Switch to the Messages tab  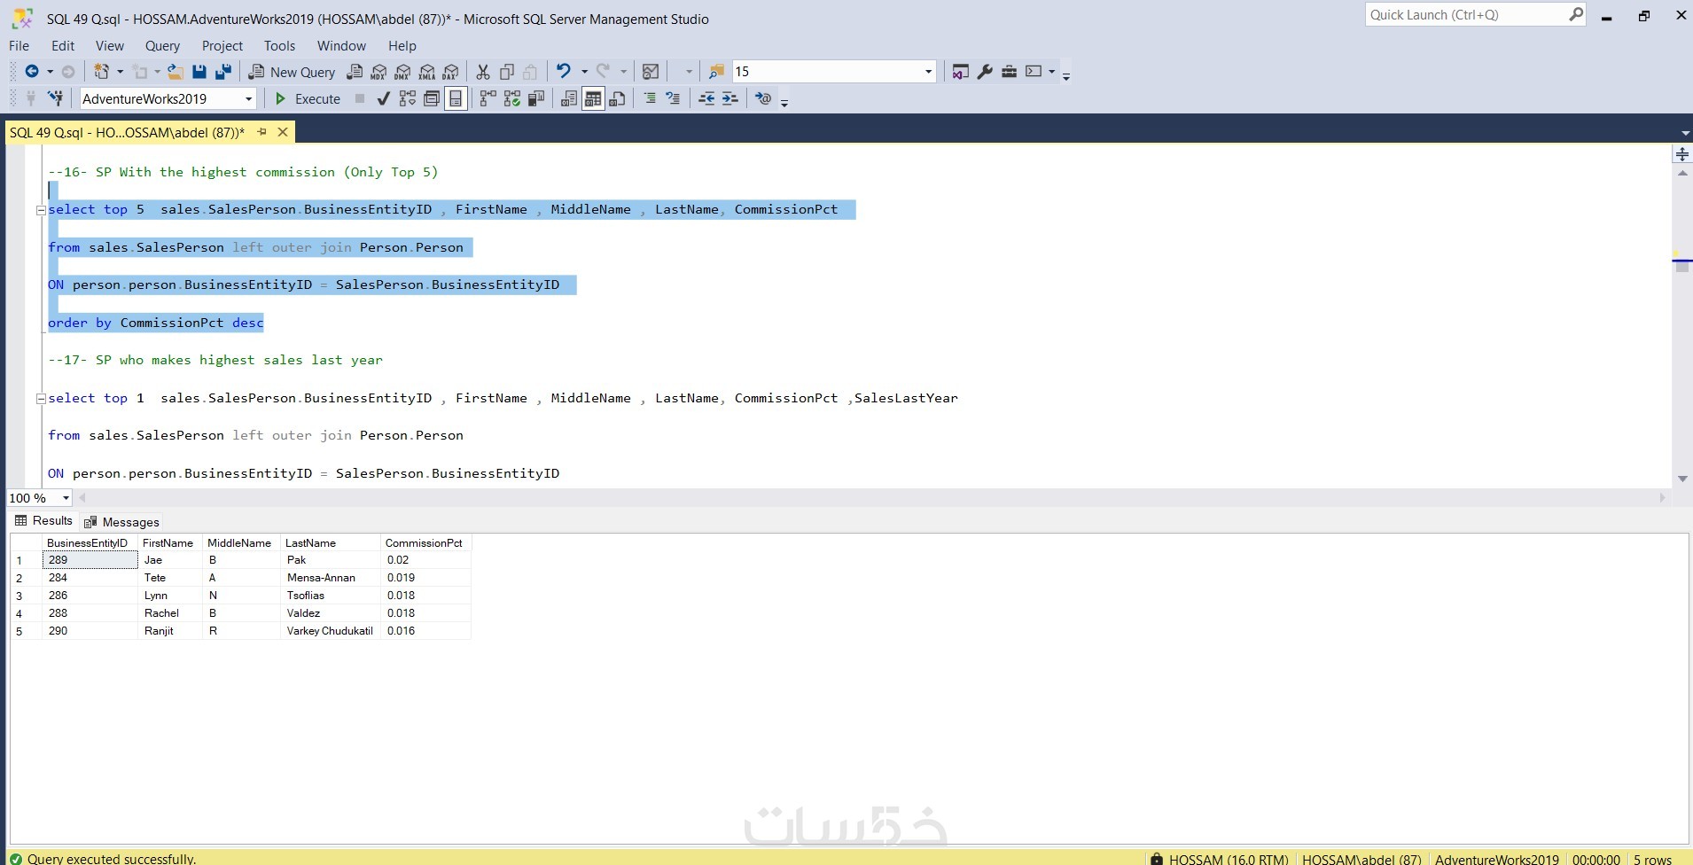point(121,522)
